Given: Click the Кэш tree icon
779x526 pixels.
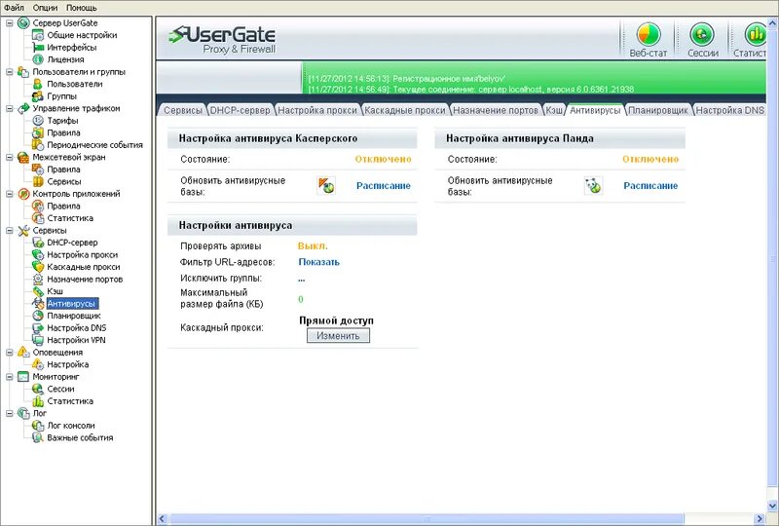Looking at the screenshot, I should click(38, 291).
